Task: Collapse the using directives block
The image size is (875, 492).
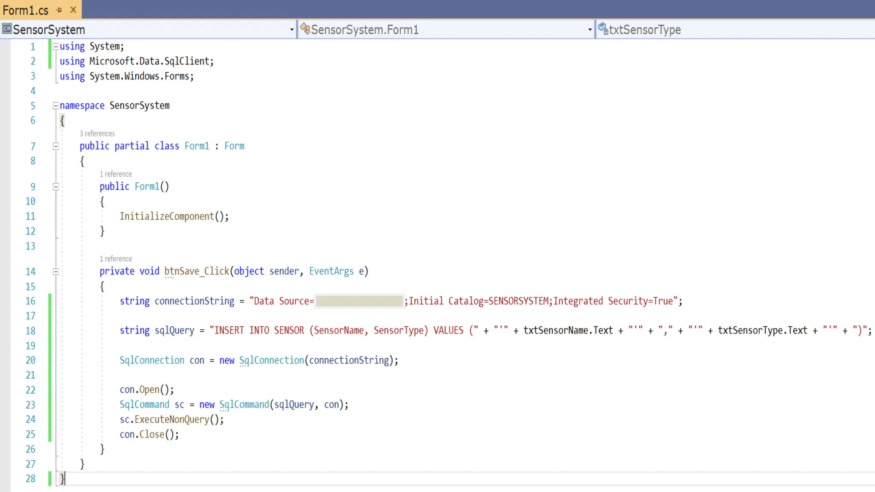Action: coord(56,47)
